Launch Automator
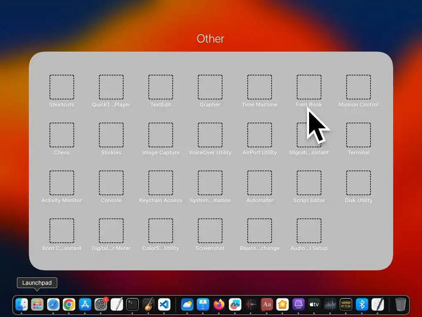This screenshot has width=422, height=317. coord(260,183)
